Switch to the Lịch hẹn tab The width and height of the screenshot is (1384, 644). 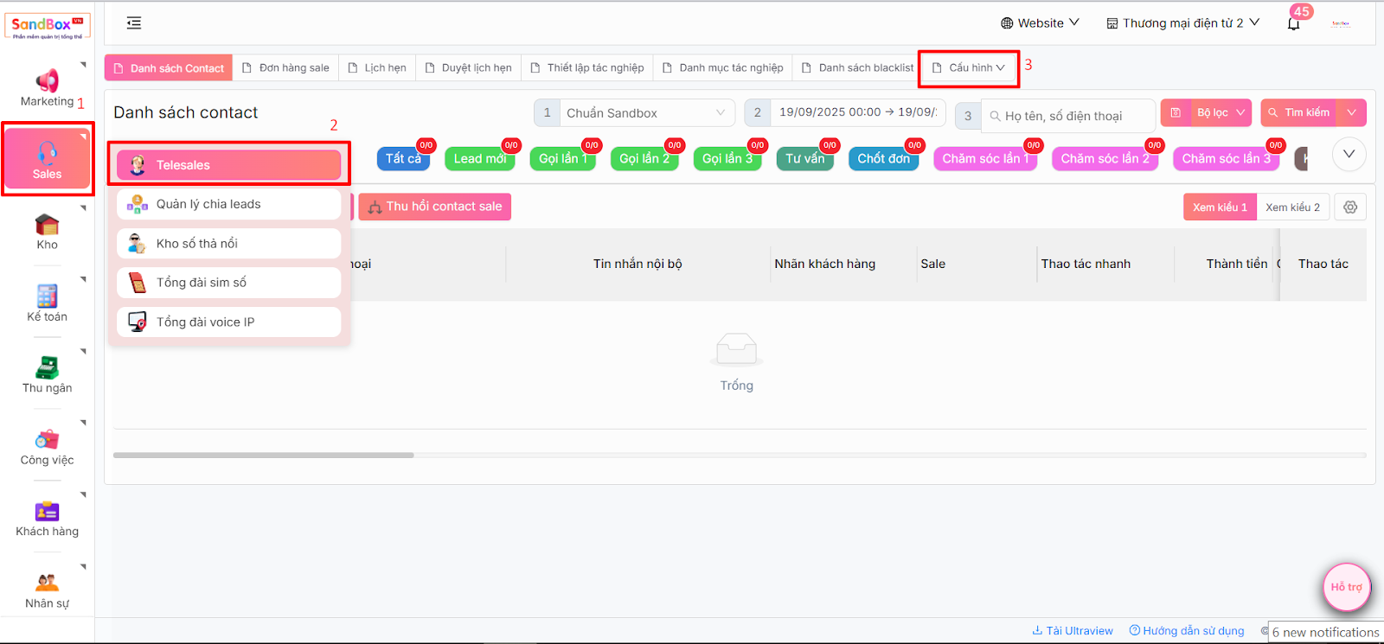377,67
